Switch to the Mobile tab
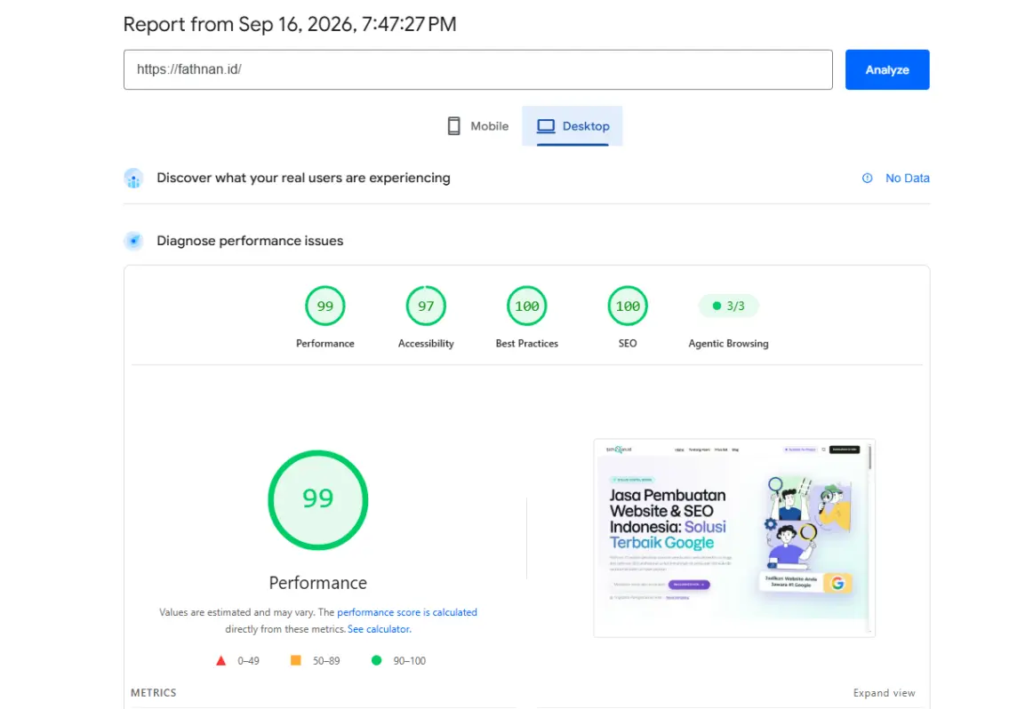1017x709 pixels. 478,126
